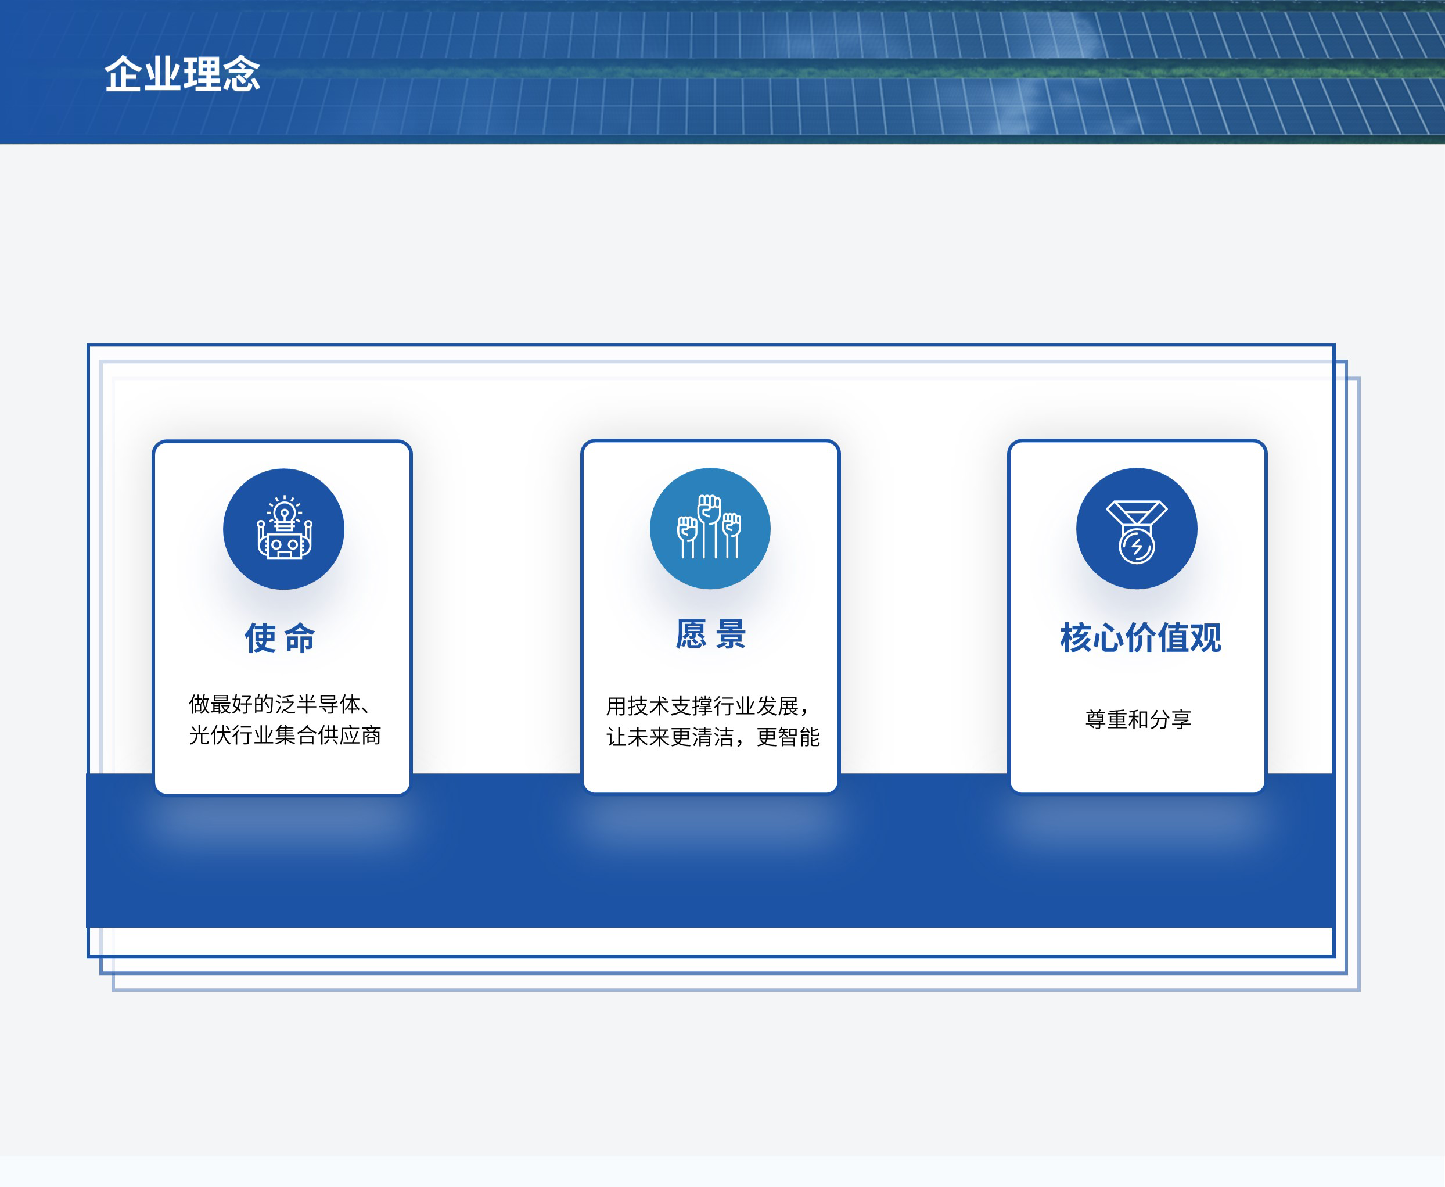This screenshot has width=1445, height=1187.
Task: Click the robot lightbulb mission icon
Action: pos(283,529)
